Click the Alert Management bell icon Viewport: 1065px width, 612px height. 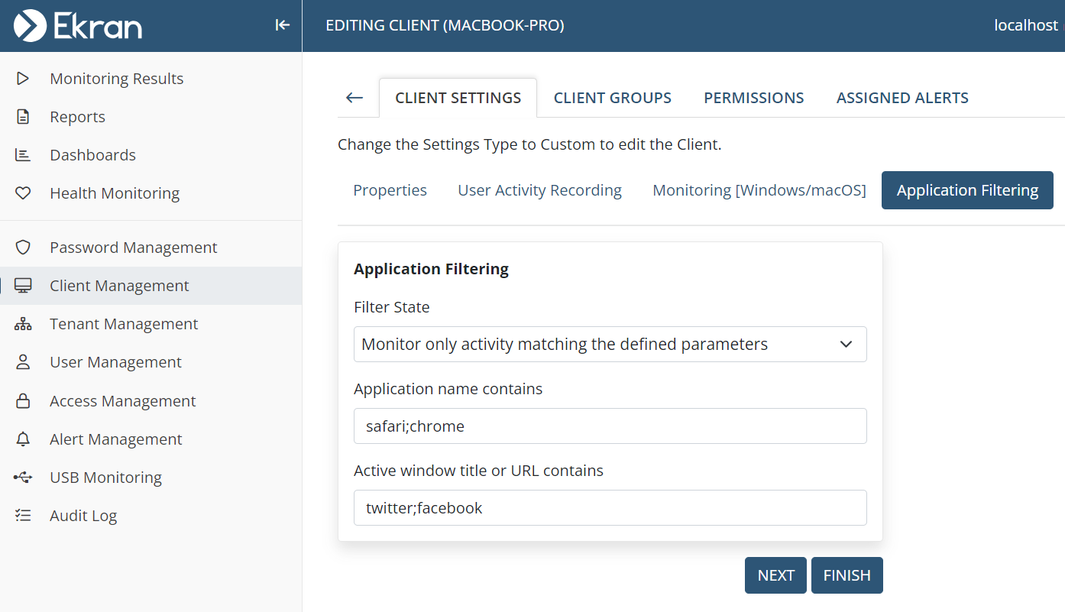tap(23, 439)
